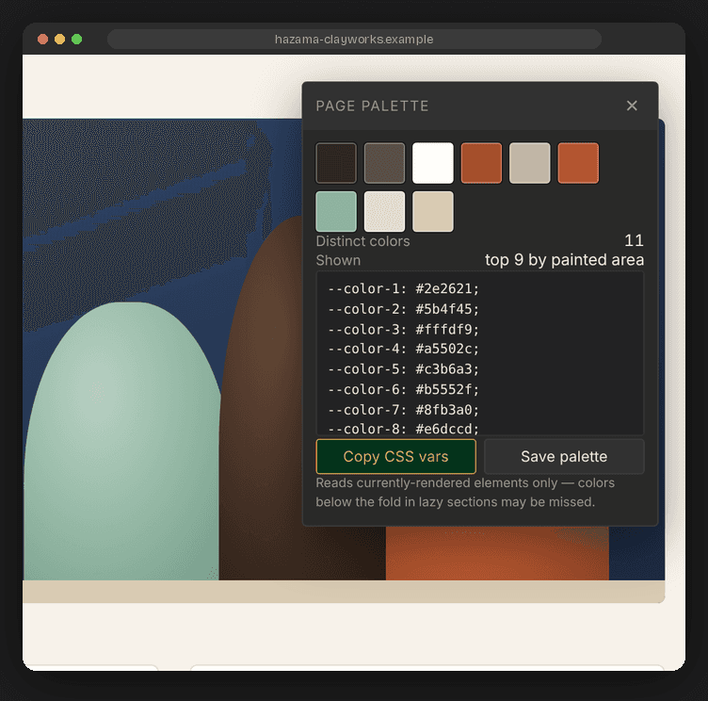Select the dark brown #2e2621 swatch
708x701 pixels.
tap(336, 163)
